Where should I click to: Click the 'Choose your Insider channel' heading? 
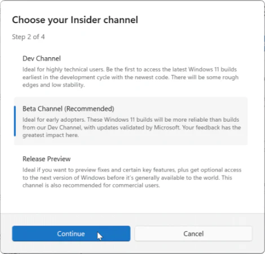pyautogui.click(x=75, y=20)
